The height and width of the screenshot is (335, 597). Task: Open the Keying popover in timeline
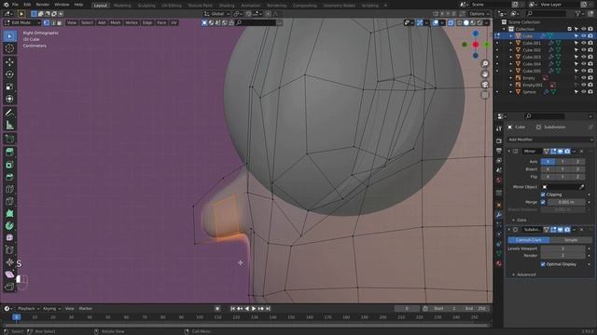pyautogui.click(x=51, y=309)
